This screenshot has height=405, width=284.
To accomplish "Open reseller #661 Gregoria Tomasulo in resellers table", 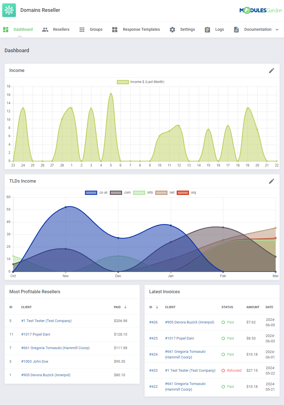I will 55,348.
